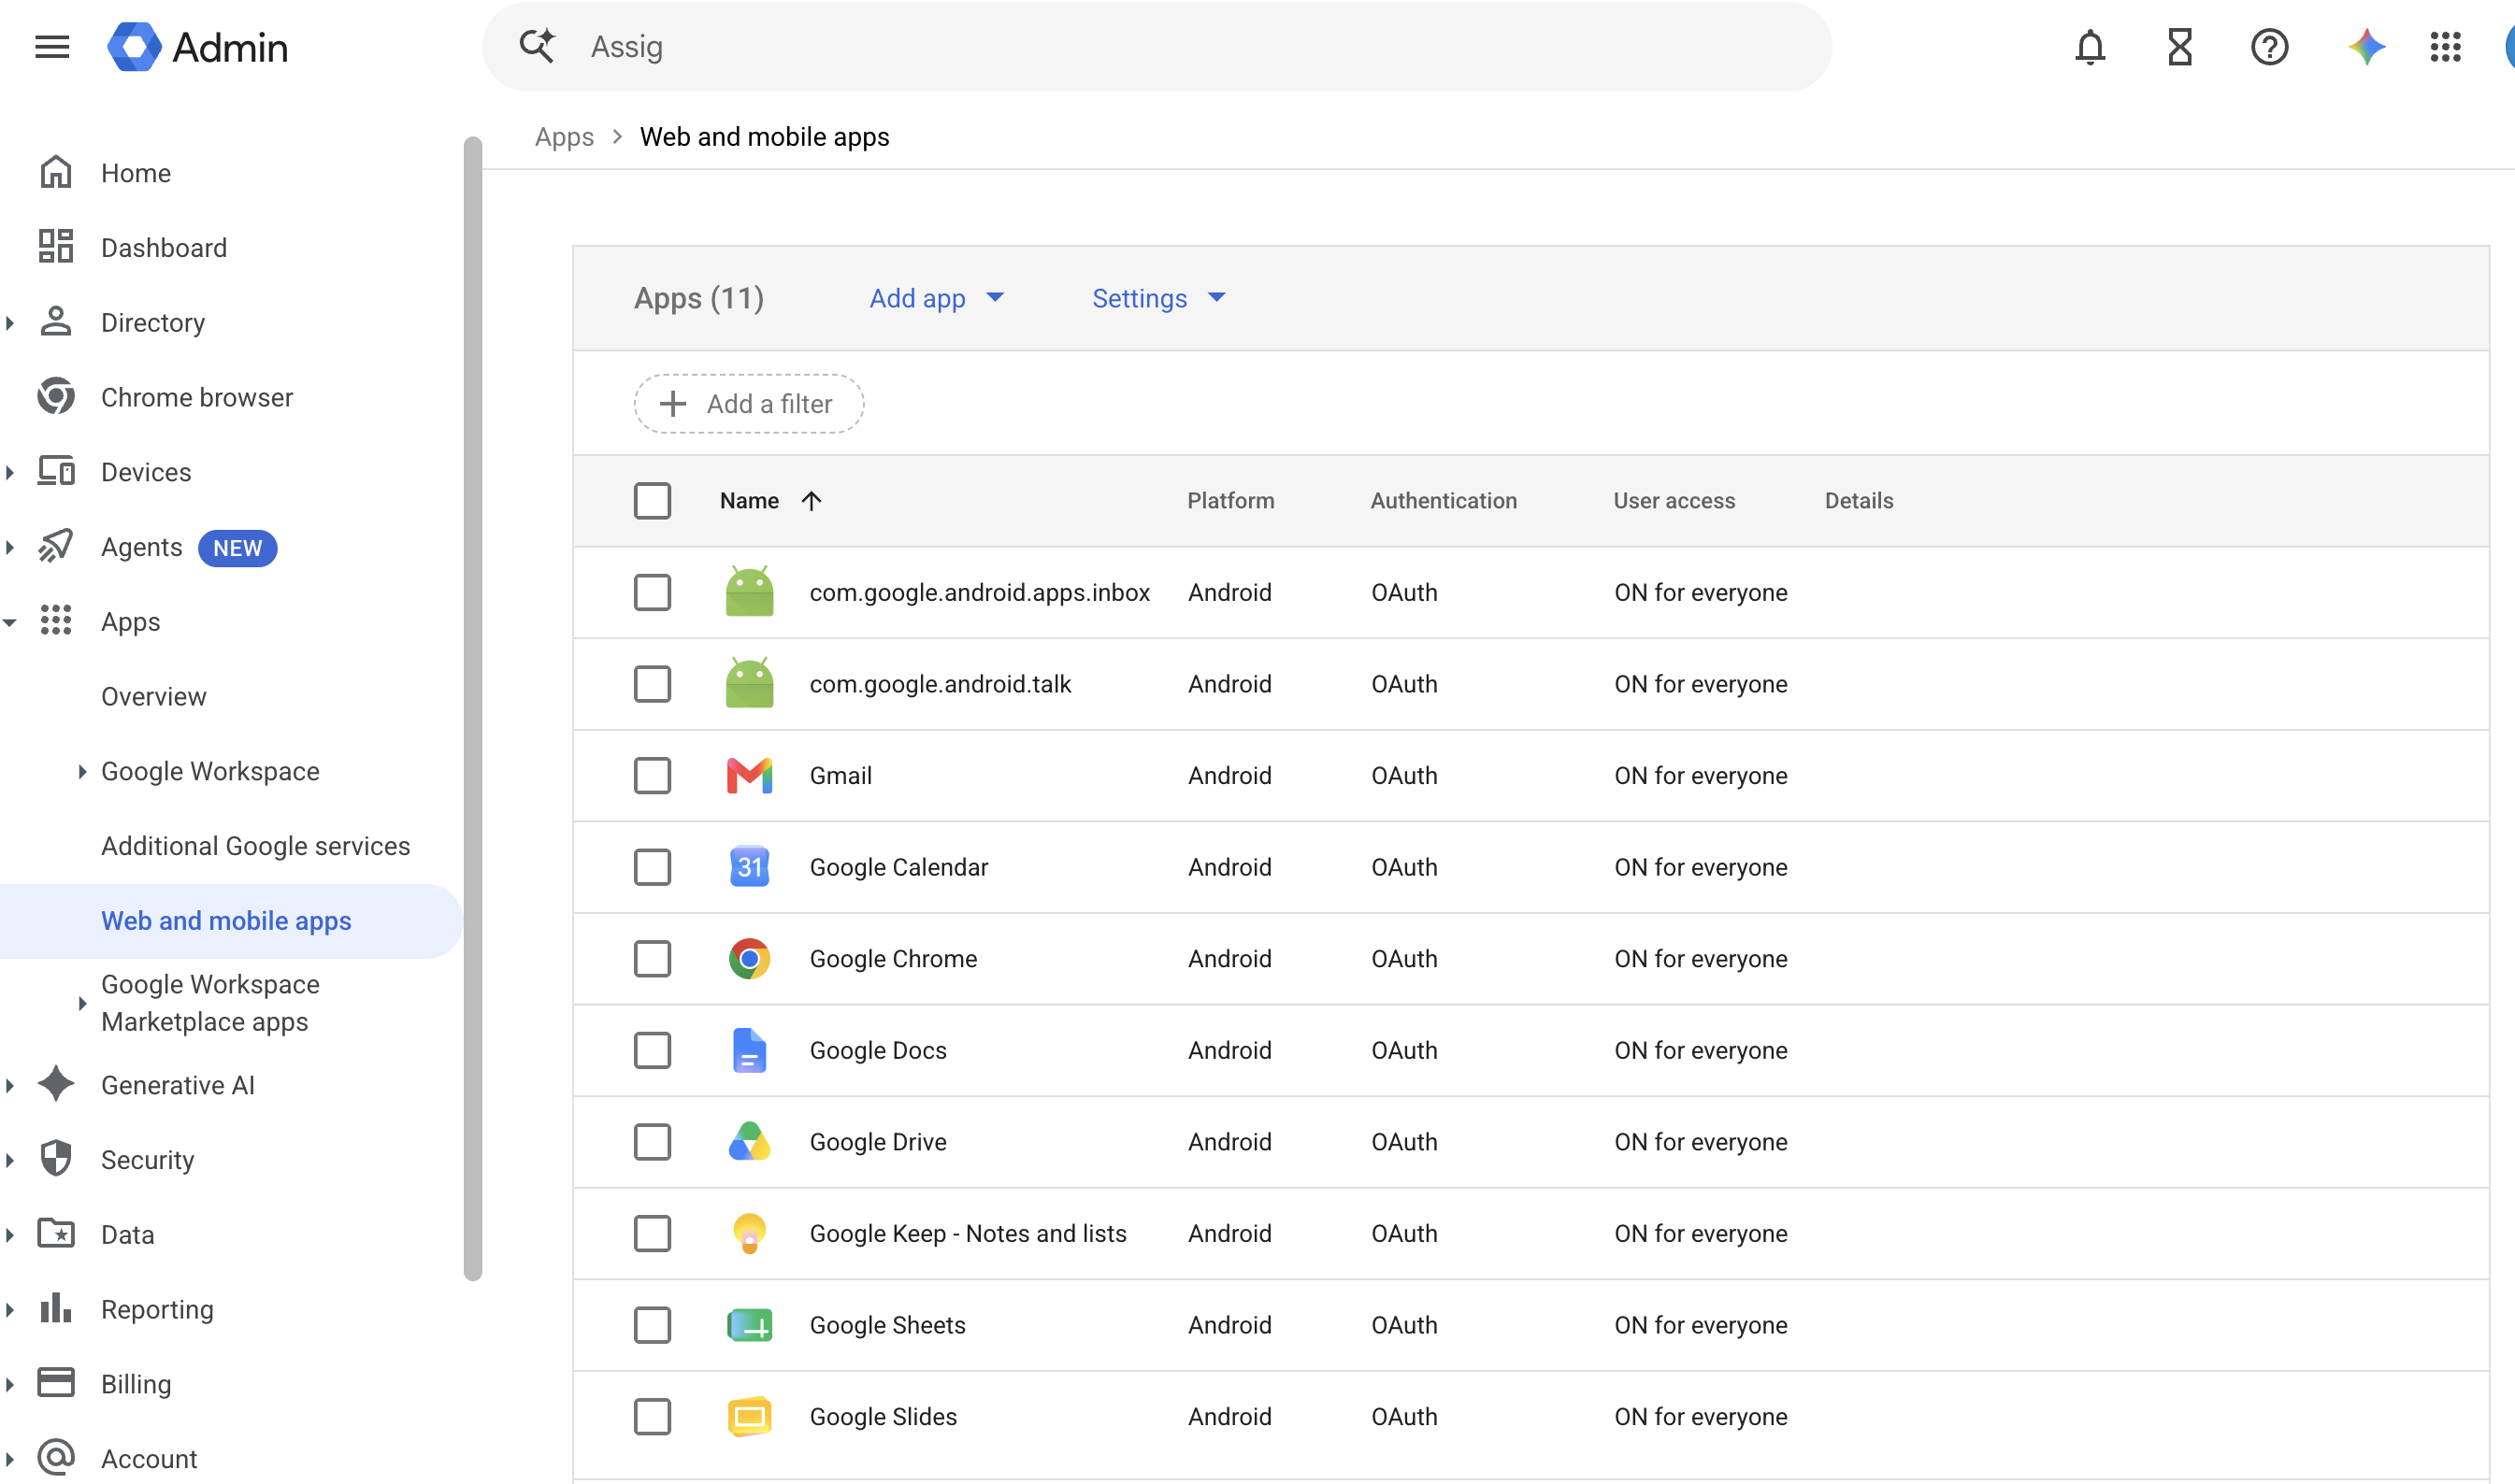2515x1484 pixels.
Task: Click the Devices icon in sidebar
Action: (56, 471)
